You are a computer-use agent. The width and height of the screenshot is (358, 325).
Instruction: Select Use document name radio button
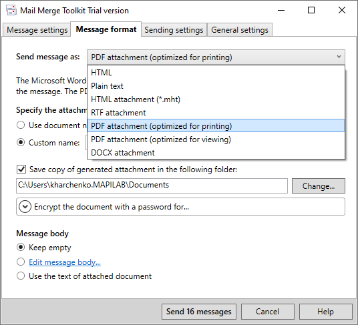pos(21,125)
